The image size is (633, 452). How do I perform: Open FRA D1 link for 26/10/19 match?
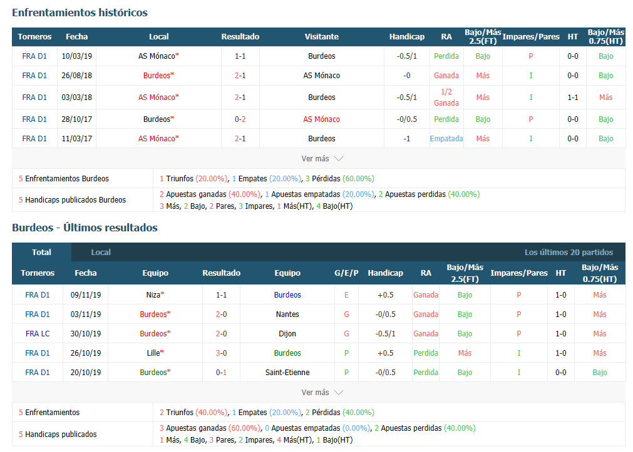(38, 353)
